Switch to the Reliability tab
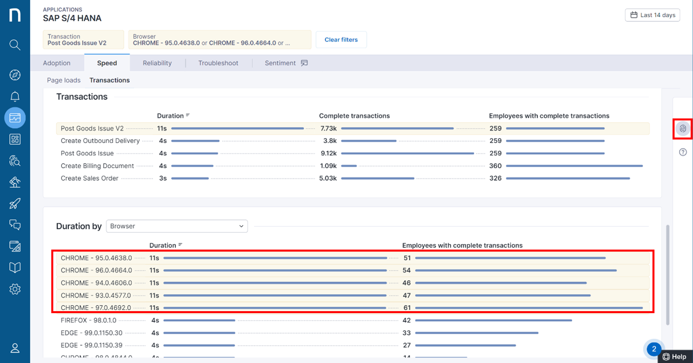The image size is (693, 363). 157,63
